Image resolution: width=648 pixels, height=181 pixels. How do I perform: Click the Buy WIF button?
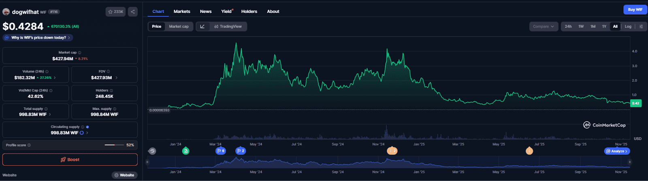(x=635, y=10)
